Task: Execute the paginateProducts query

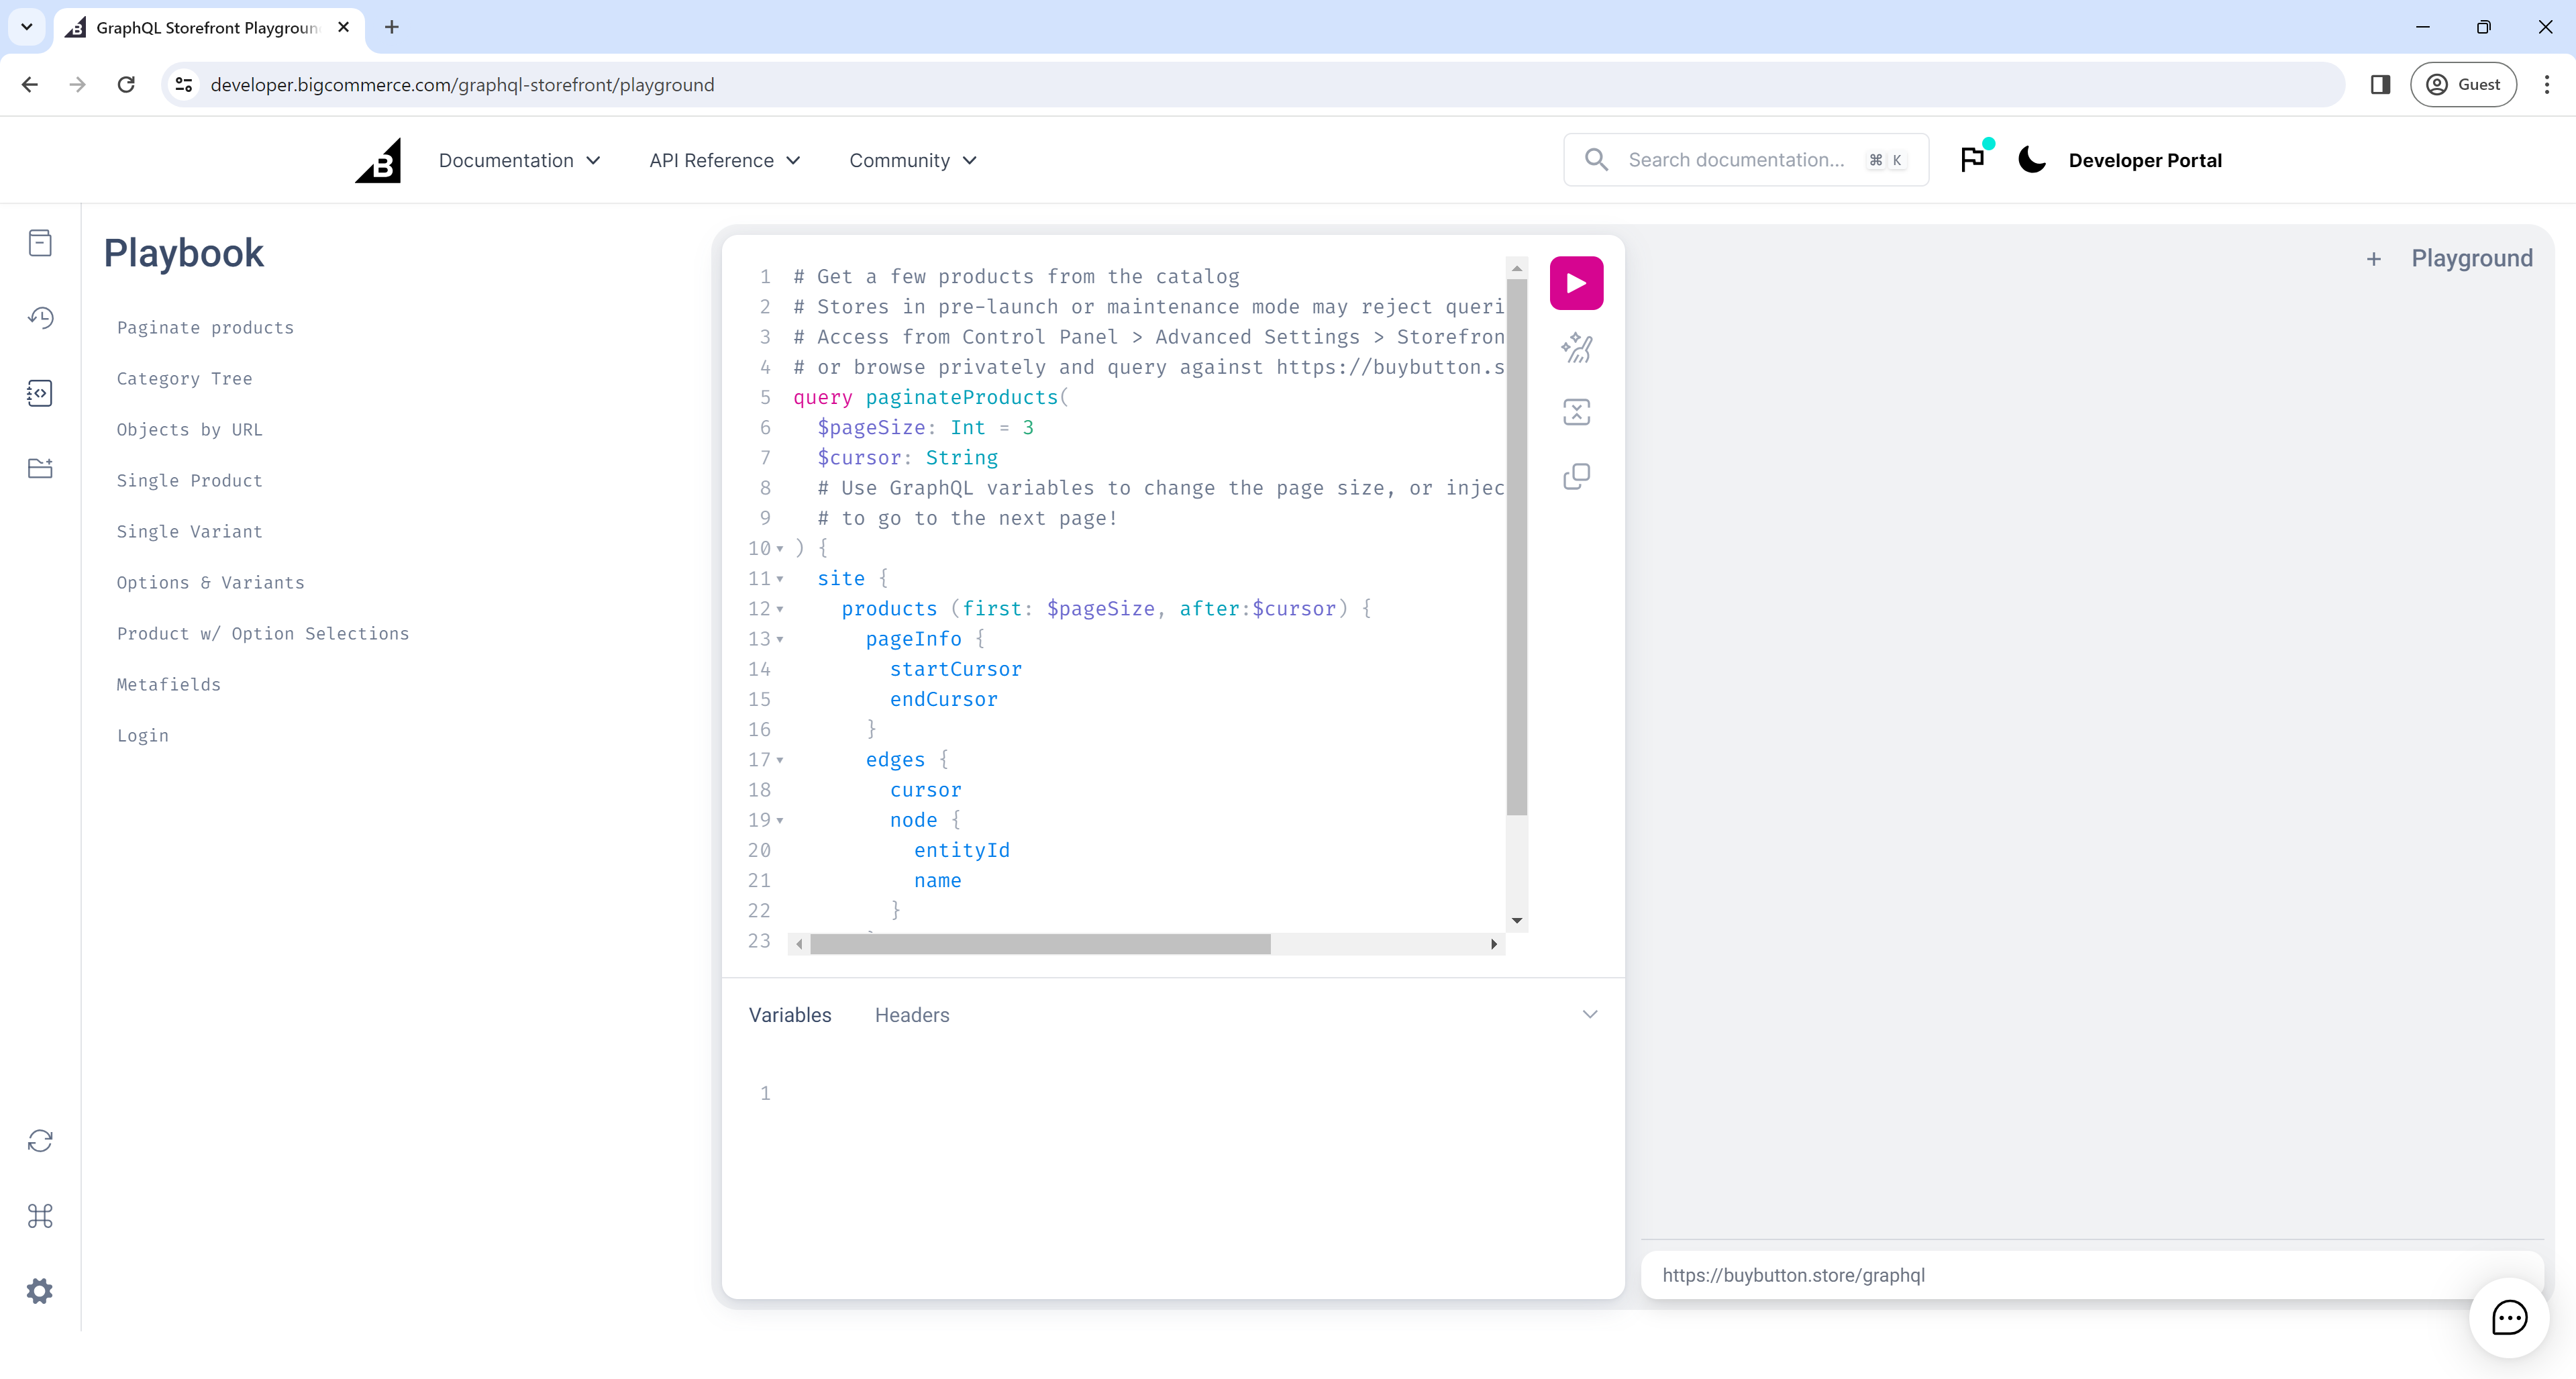Action: tap(1576, 283)
